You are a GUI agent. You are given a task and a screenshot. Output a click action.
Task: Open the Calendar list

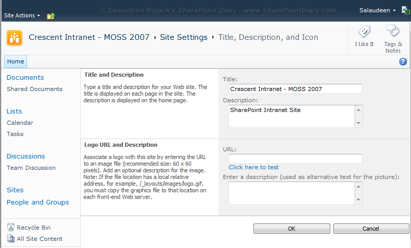click(x=20, y=123)
